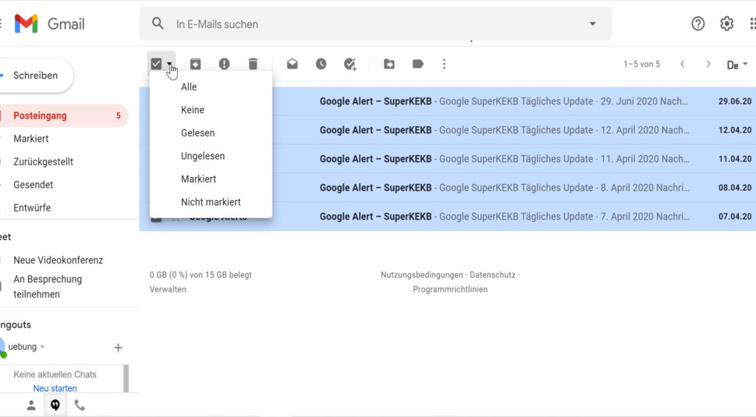Open the email dated 12.04.20

pos(447,130)
